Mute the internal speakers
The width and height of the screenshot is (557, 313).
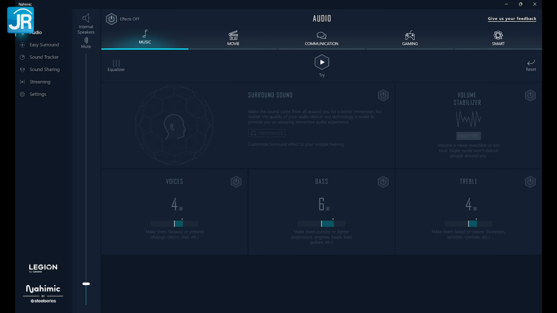86,42
